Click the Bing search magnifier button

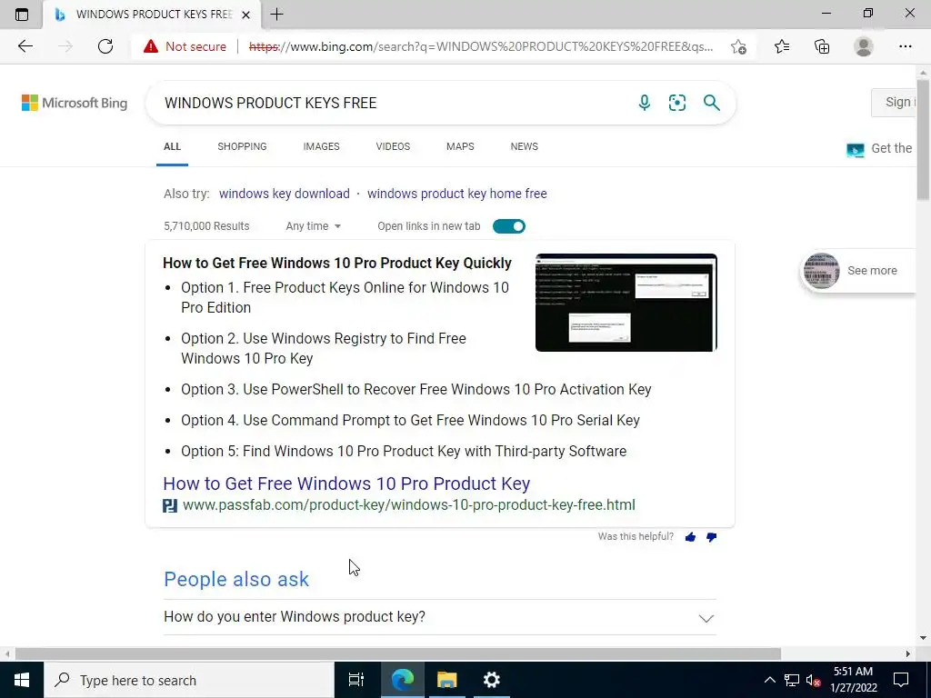(711, 103)
